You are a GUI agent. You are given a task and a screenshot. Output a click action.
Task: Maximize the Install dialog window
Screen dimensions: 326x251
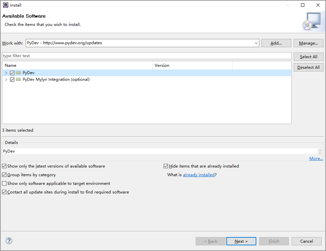[303, 5]
